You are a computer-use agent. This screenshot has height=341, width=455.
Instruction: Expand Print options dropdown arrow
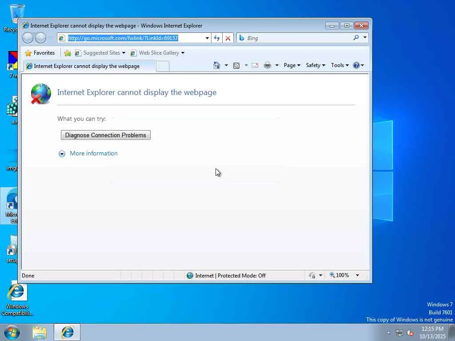point(277,65)
